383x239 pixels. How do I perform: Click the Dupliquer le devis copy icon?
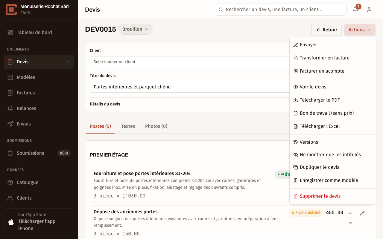296,167
